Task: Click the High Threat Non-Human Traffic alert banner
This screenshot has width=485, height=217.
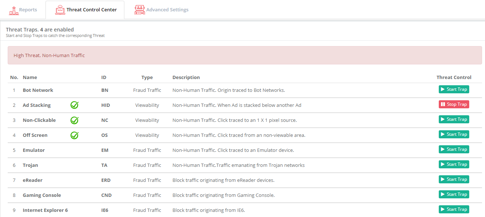Action: point(245,55)
